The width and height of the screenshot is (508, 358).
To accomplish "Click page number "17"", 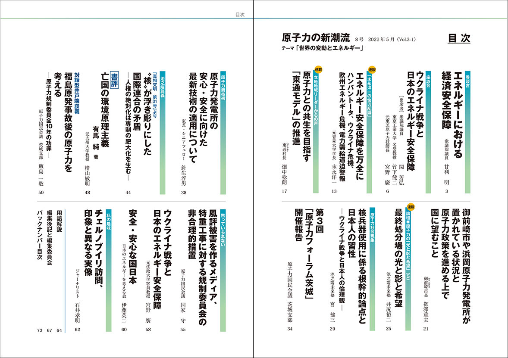I will click(285, 191).
